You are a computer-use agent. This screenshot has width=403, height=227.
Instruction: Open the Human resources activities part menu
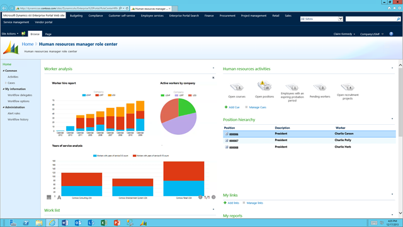[392, 68]
